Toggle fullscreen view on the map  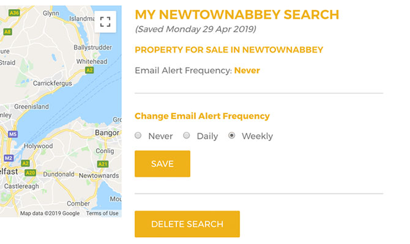105,22
